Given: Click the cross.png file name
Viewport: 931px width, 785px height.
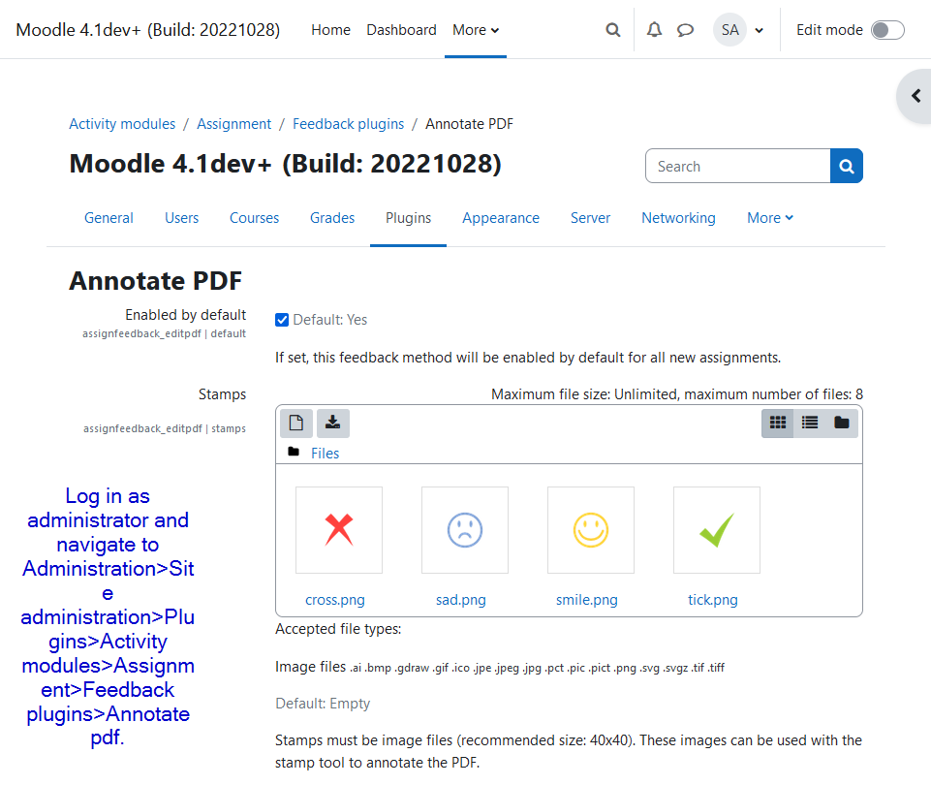Looking at the screenshot, I should click(335, 600).
